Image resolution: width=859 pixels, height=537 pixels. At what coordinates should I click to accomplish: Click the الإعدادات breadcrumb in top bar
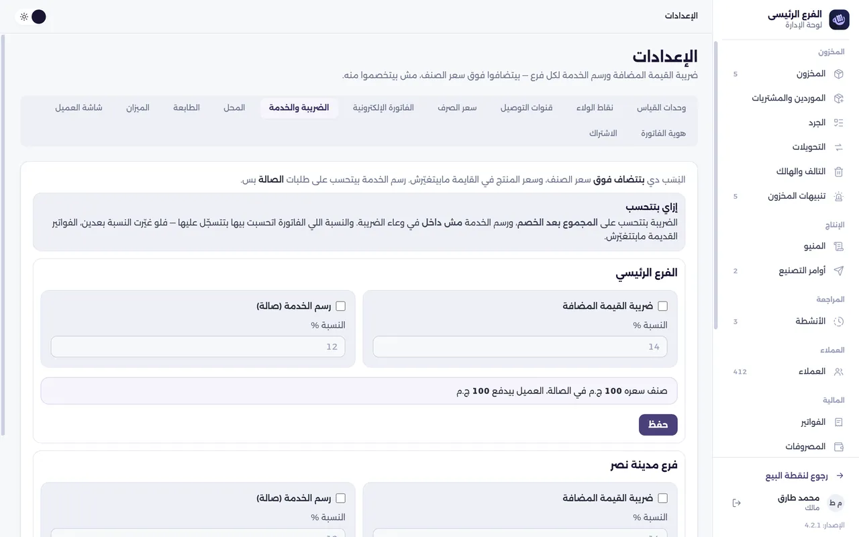pyautogui.click(x=681, y=16)
